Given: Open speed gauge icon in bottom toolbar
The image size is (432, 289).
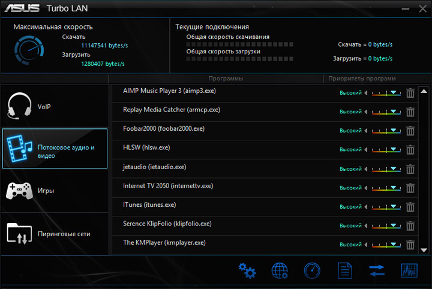Looking at the screenshot, I should point(312,271).
